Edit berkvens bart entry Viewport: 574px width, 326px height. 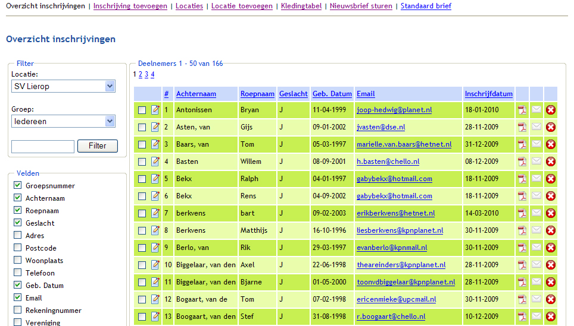pos(155,213)
